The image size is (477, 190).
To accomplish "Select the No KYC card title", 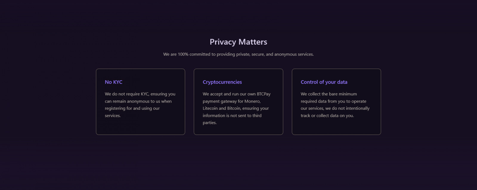I will pyautogui.click(x=113, y=82).
